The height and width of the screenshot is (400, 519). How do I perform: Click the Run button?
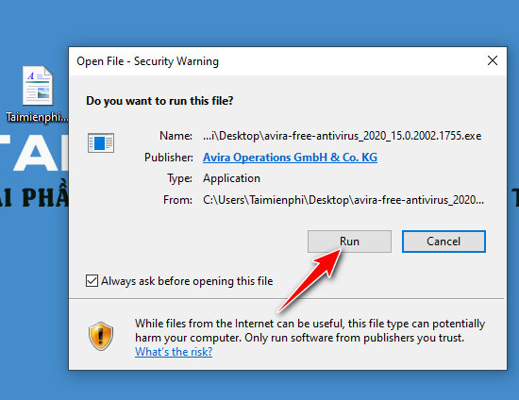349,242
